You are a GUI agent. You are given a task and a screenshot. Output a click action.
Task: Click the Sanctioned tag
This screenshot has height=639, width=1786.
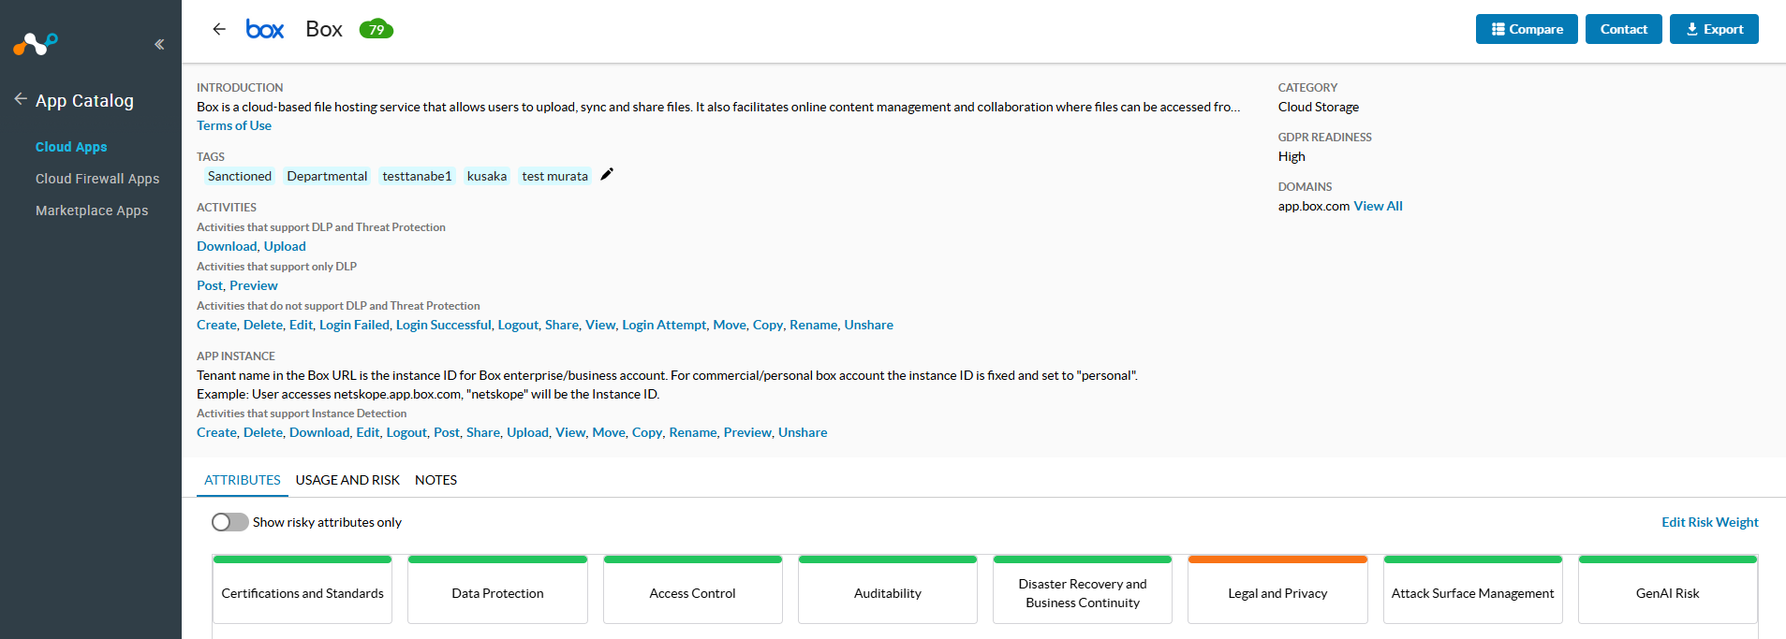point(240,176)
